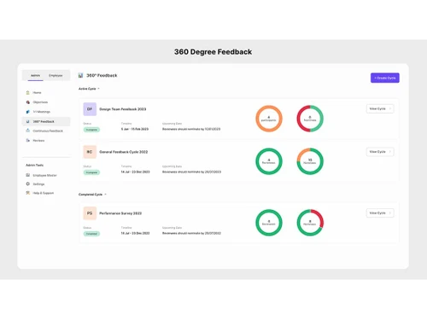Click the Settings gear icon

(28, 184)
